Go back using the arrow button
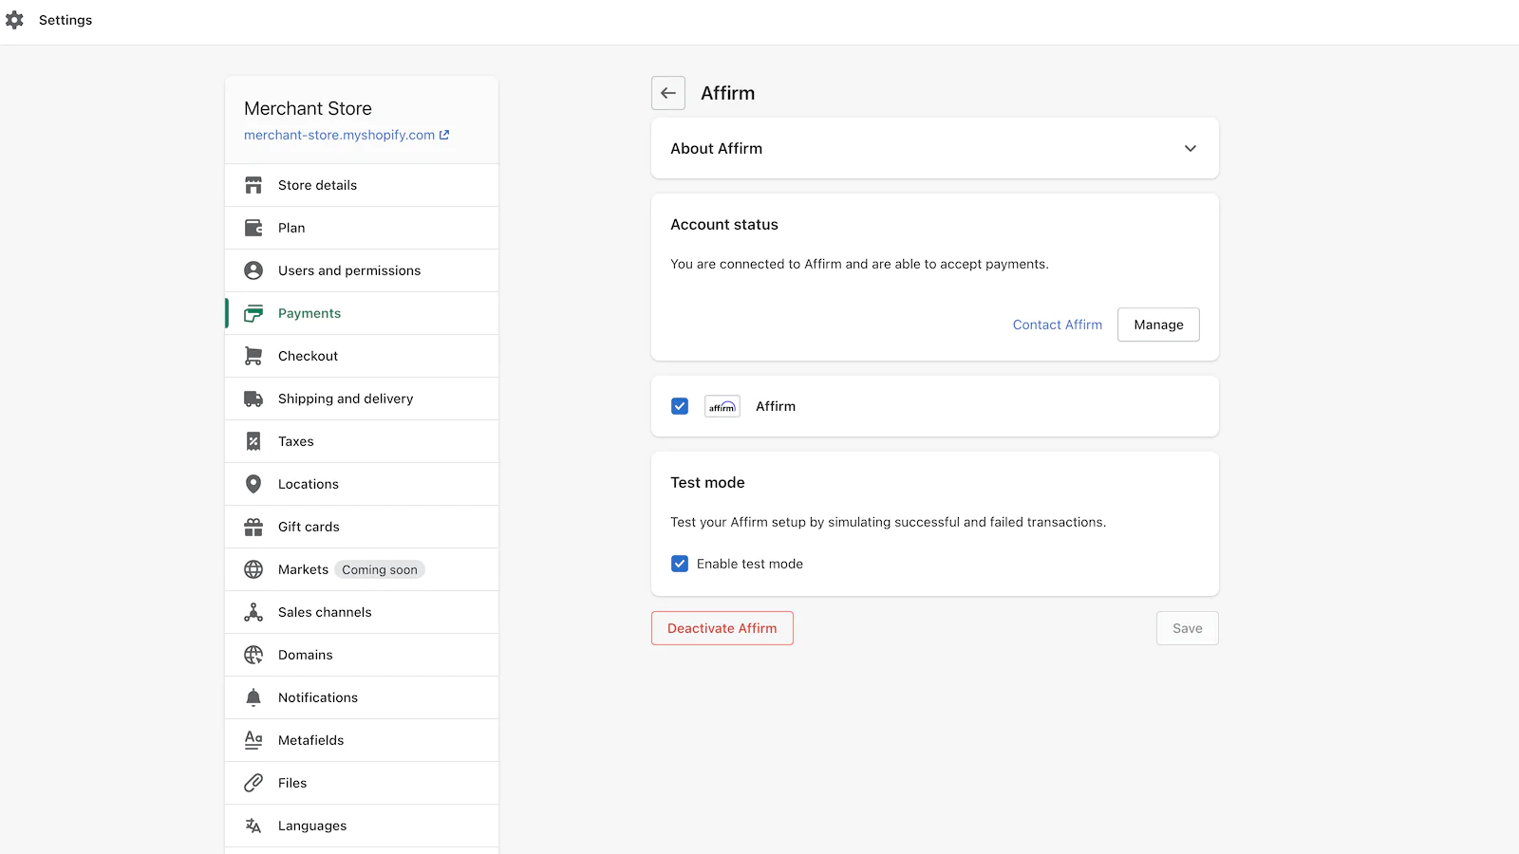Viewport: 1519px width, 854px height. (668, 93)
